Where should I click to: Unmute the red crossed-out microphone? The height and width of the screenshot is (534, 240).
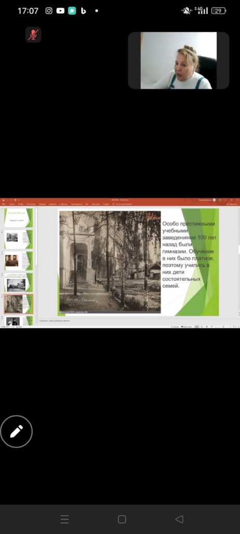[x=33, y=35]
